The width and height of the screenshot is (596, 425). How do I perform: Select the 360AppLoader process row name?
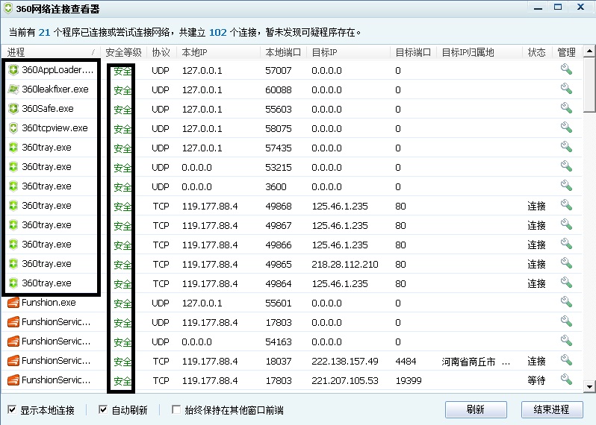(x=58, y=70)
